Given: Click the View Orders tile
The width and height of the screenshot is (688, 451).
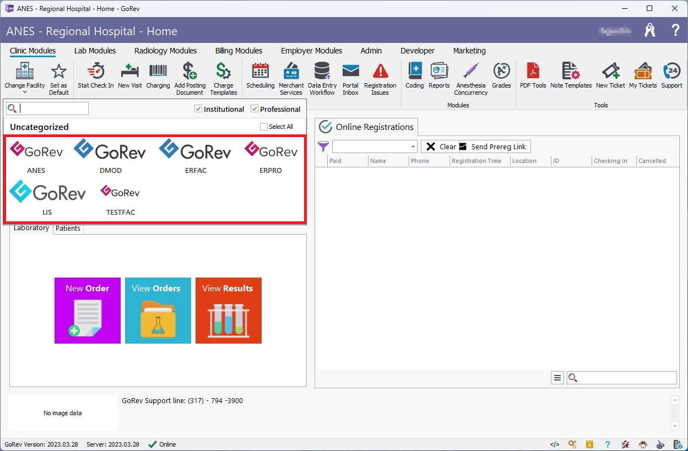Looking at the screenshot, I should (x=158, y=311).
